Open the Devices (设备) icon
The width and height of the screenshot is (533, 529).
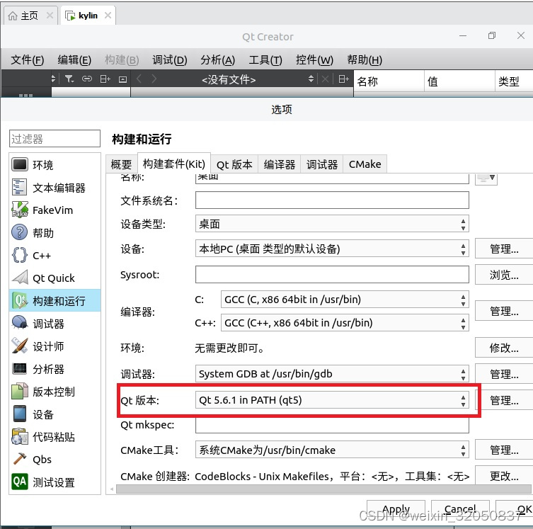pos(20,414)
